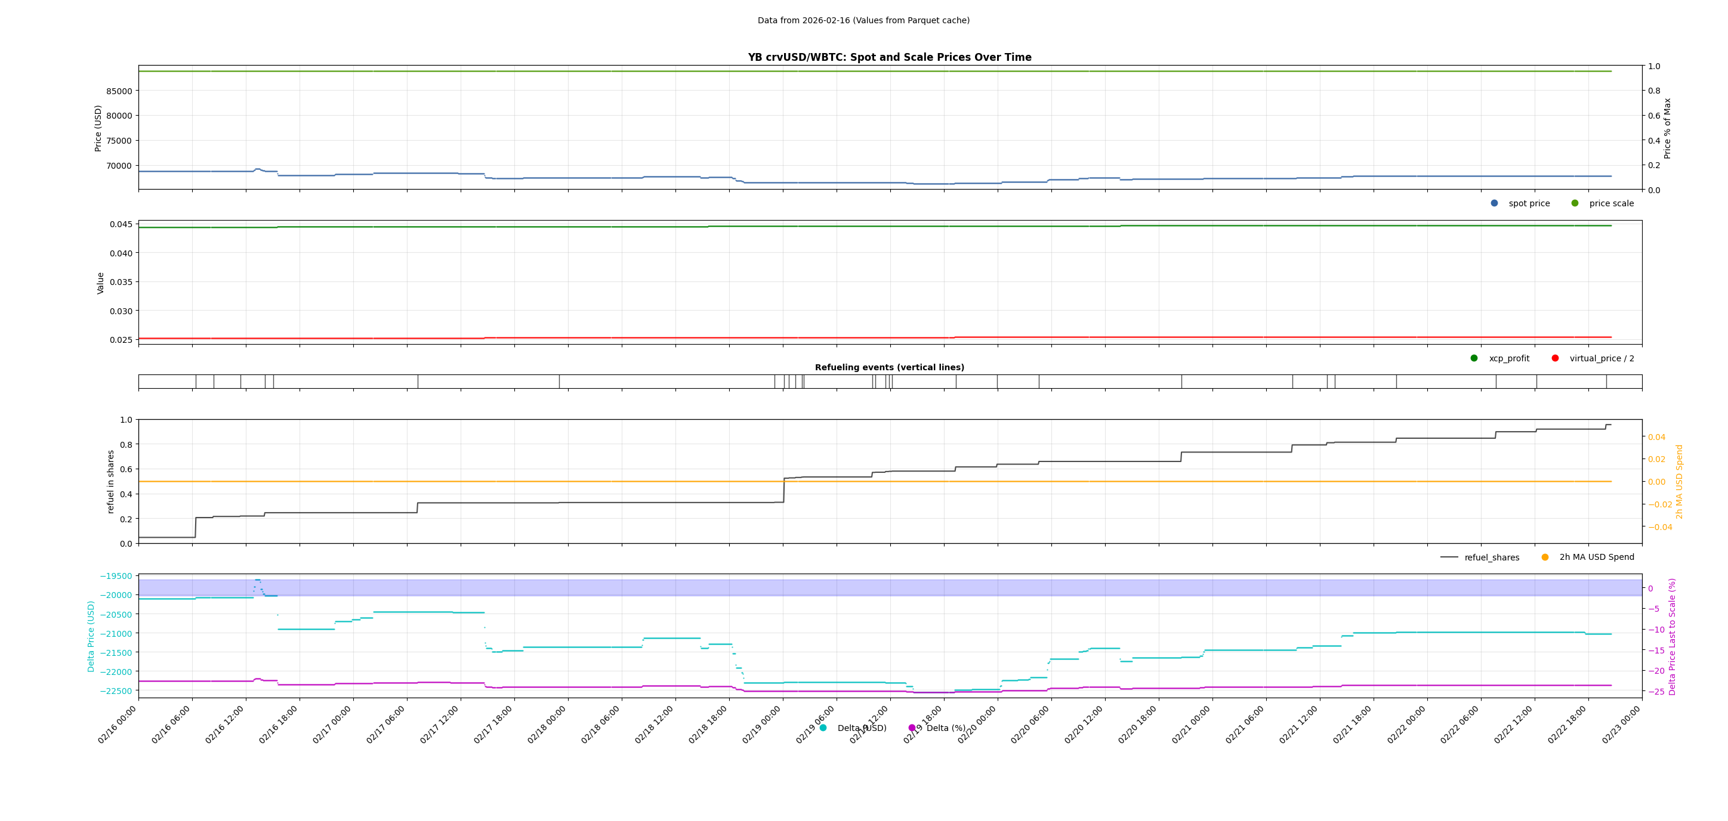
Task: Click the '85000' price axis tick
Action: pyautogui.click(x=118, y=91)
